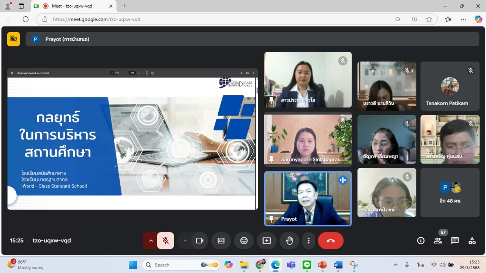This screenshot has width=486, height=273.
Task: Toggle closed captions
Action: pos(221,241)
